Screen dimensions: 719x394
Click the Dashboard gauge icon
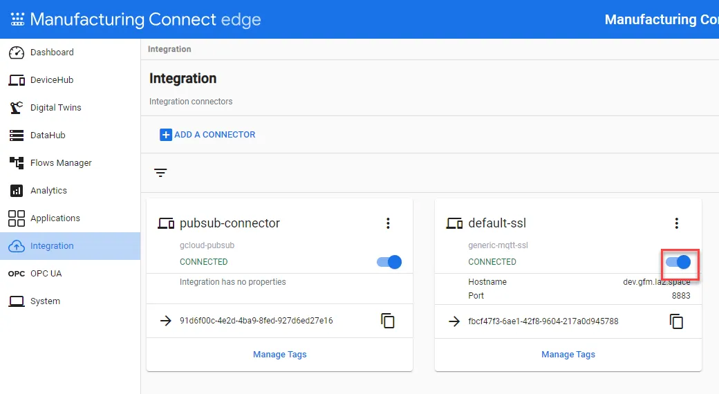coord(17,53)
